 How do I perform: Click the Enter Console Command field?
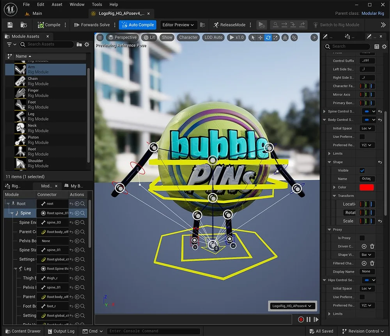pos(153,331)
